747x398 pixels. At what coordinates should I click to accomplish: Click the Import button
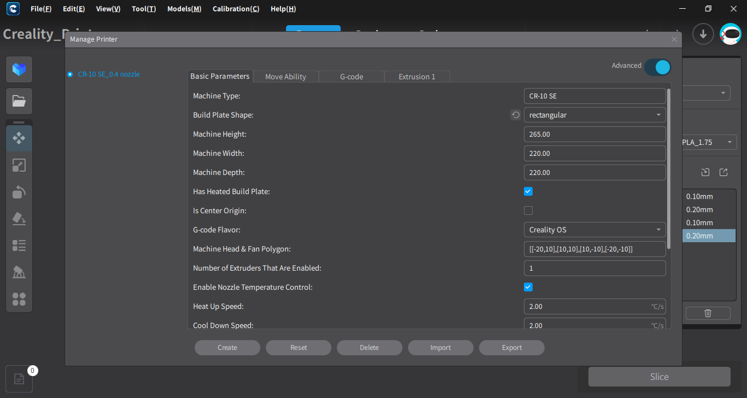pos(441,348)
